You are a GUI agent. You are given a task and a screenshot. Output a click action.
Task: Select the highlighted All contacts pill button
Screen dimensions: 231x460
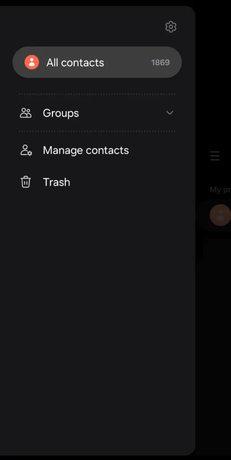coord(97,62)
